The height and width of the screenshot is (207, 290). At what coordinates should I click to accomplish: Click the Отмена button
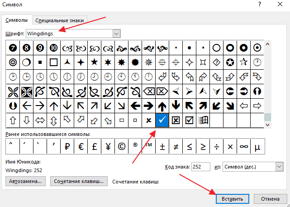[270, 199]
